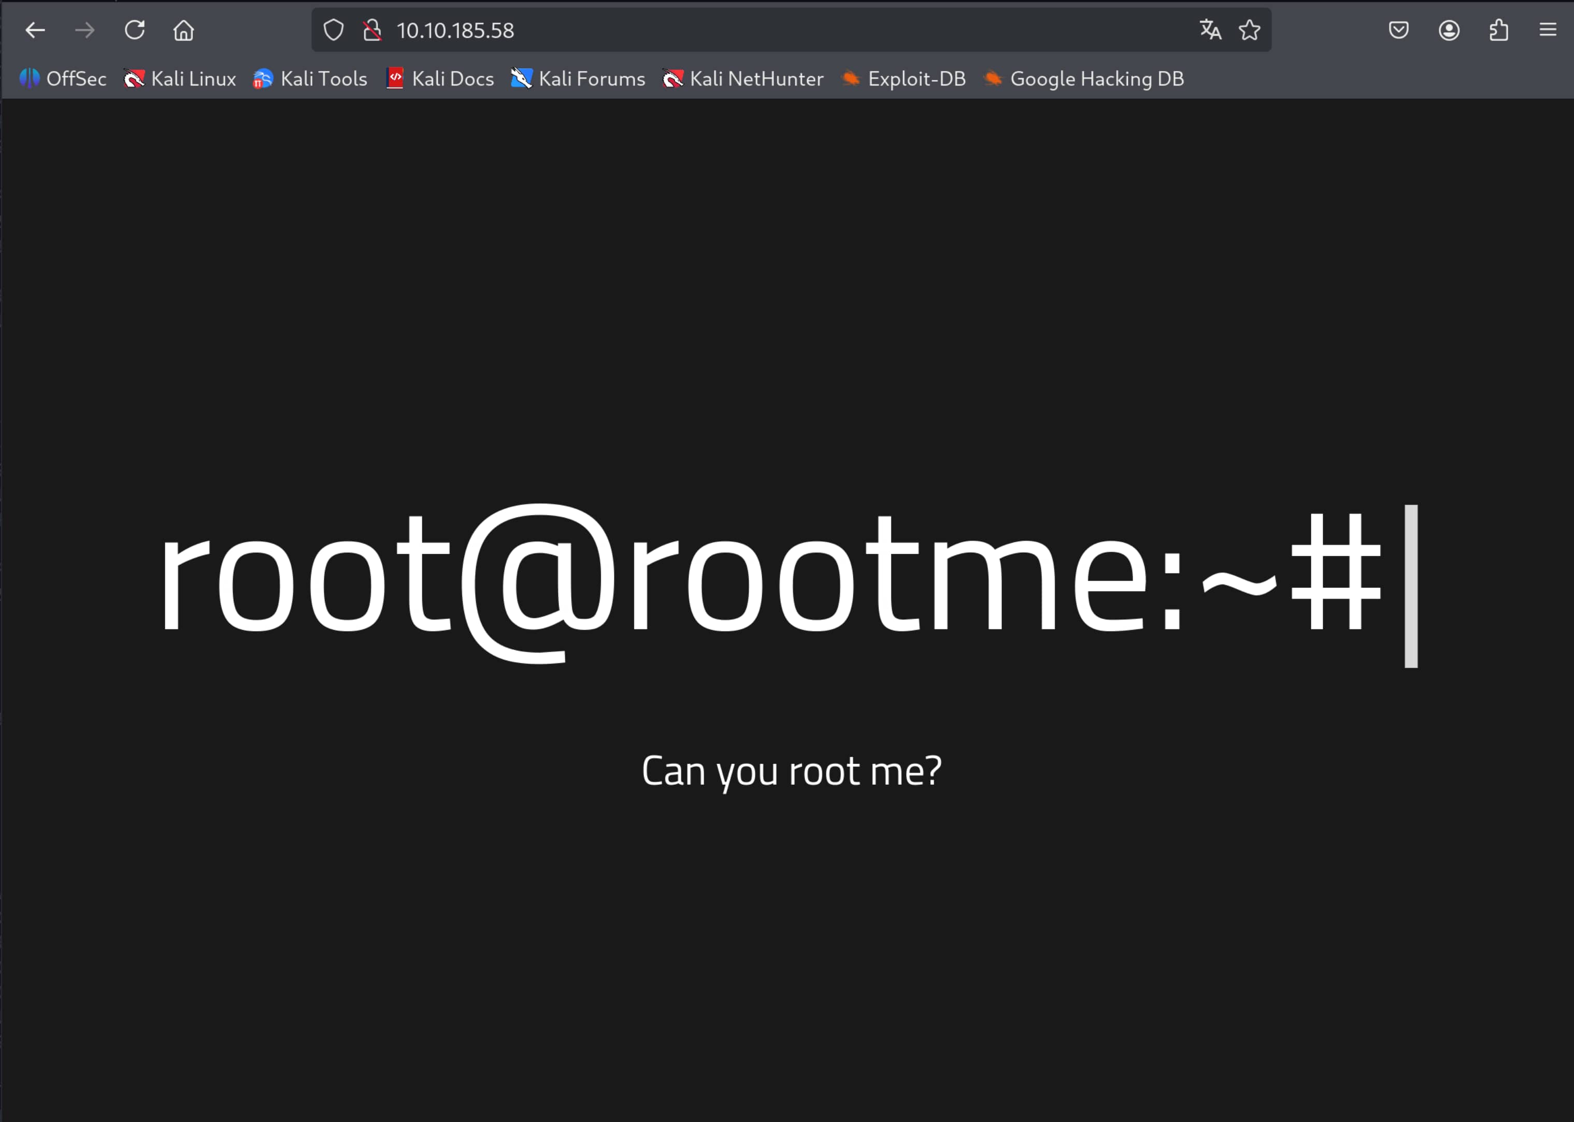Open Google Hacking DB bookmark
Image resolution: width=1574 pixels, height=1122 pixels.
tap(1083, 79)
